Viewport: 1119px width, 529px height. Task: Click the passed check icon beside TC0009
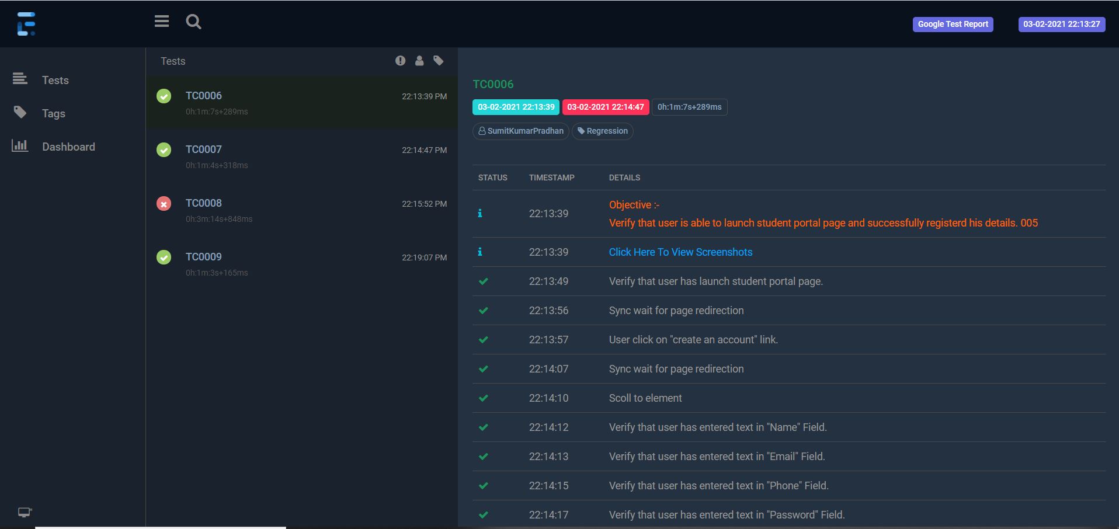tap(164, 257)
